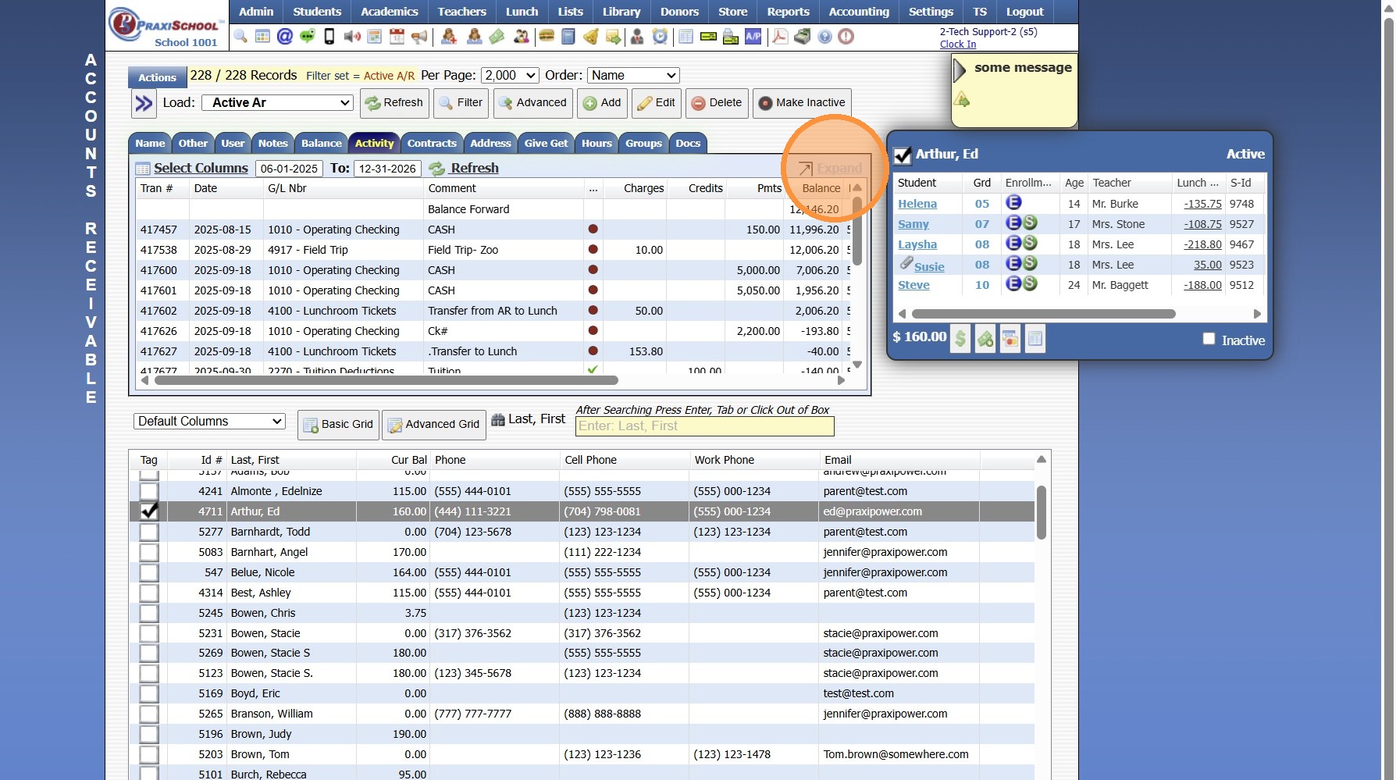The width and height of the screenshot is (1396, 780).
Task: Switch to the Contracts tab
Action: pyautogui.click(x=431, y=144)
